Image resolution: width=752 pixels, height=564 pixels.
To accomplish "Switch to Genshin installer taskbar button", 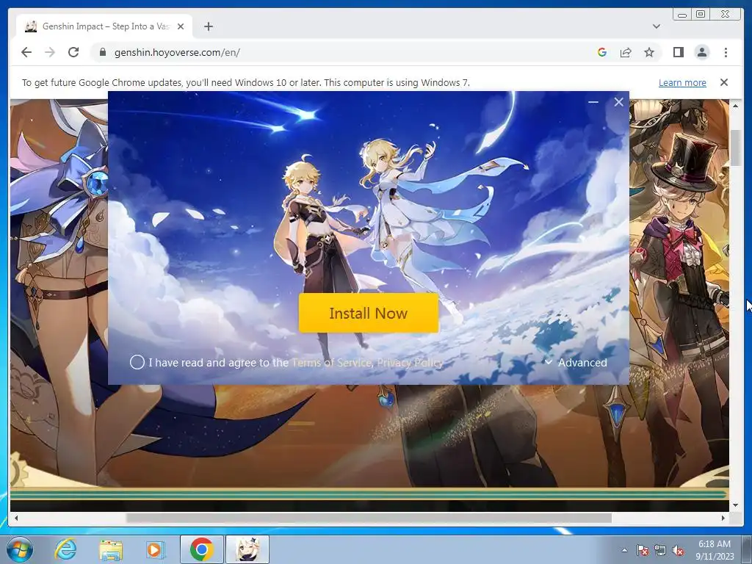I will click(247, 549).
